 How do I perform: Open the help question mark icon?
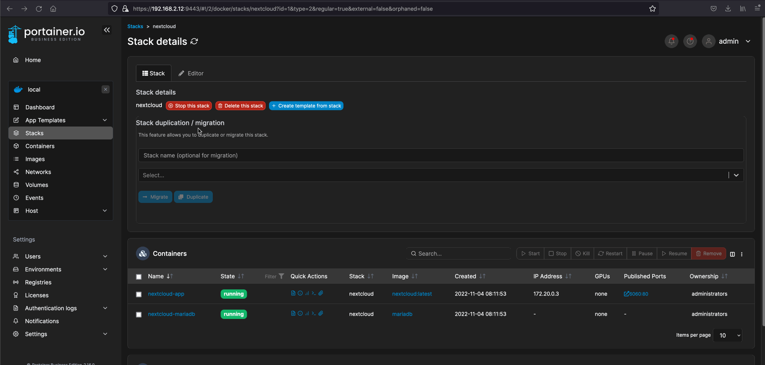(x=690, y=41)
